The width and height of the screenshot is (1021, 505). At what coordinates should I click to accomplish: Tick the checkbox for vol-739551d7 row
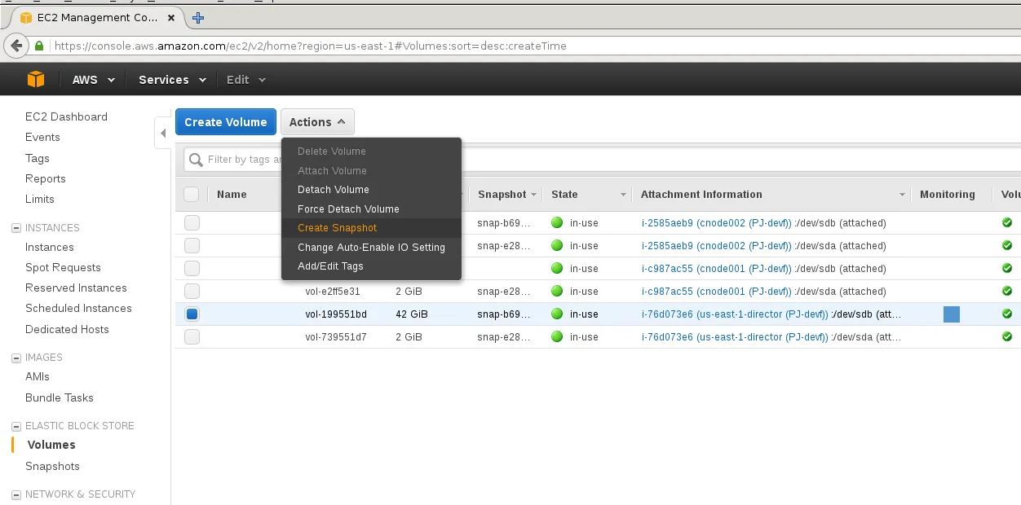(192, 336)
